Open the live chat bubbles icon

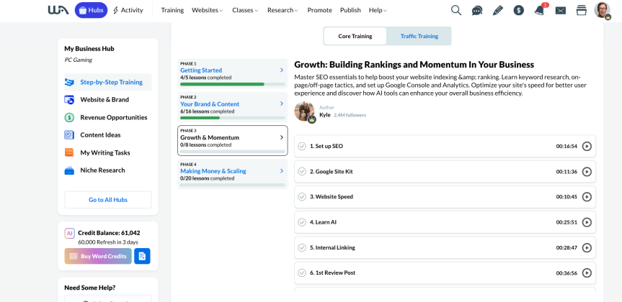coord(477,11)
